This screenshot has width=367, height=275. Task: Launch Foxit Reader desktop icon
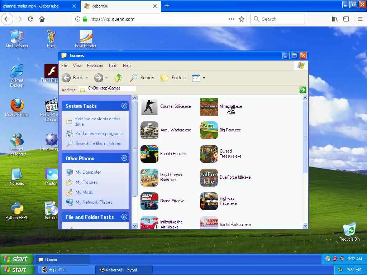[x=86, y=39]
